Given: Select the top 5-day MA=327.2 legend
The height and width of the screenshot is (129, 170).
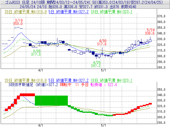Looking at the screenshot, I should click(69, 12).
